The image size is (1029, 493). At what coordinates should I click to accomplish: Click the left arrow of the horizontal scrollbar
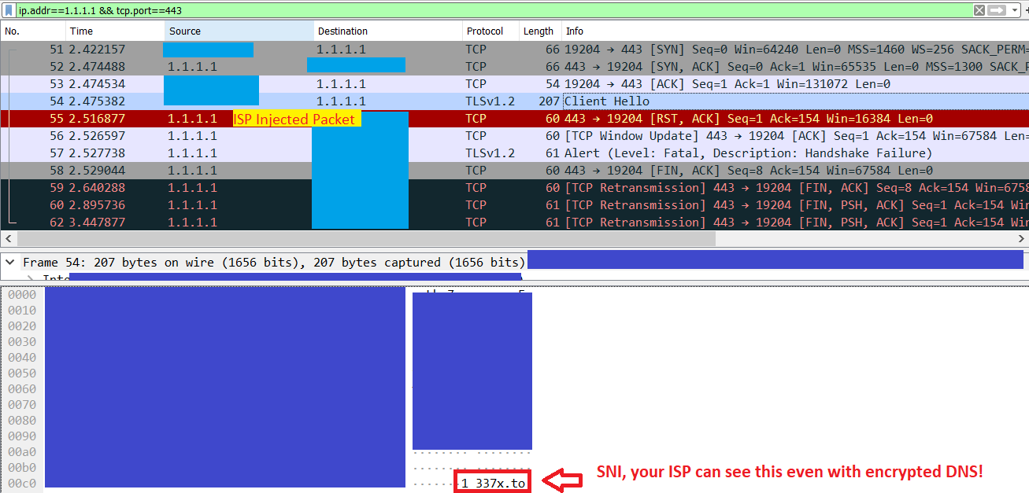pyautogui.click(x=7, y=238)
